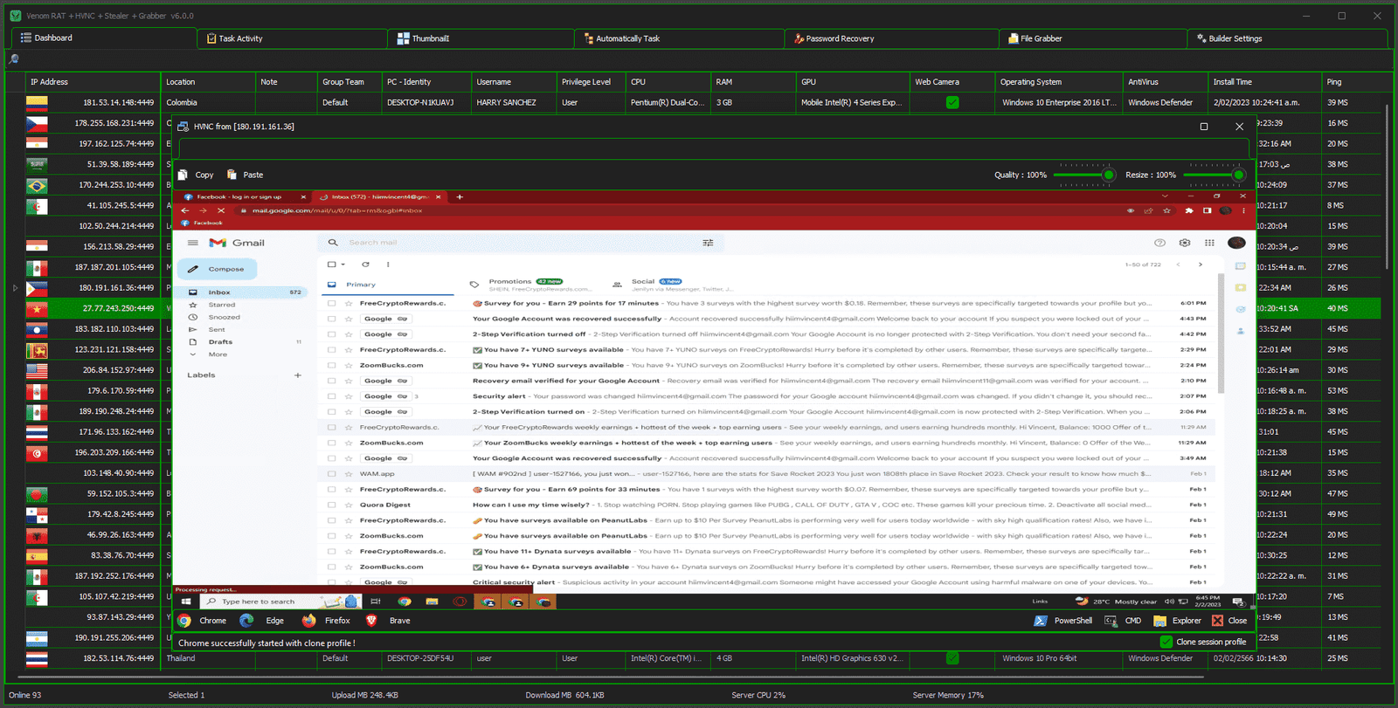Image resolution: width=1398 pixels, height=708 pixels.
Task: Open Gmail toolbar more options dots
Action: pos(388,265)
